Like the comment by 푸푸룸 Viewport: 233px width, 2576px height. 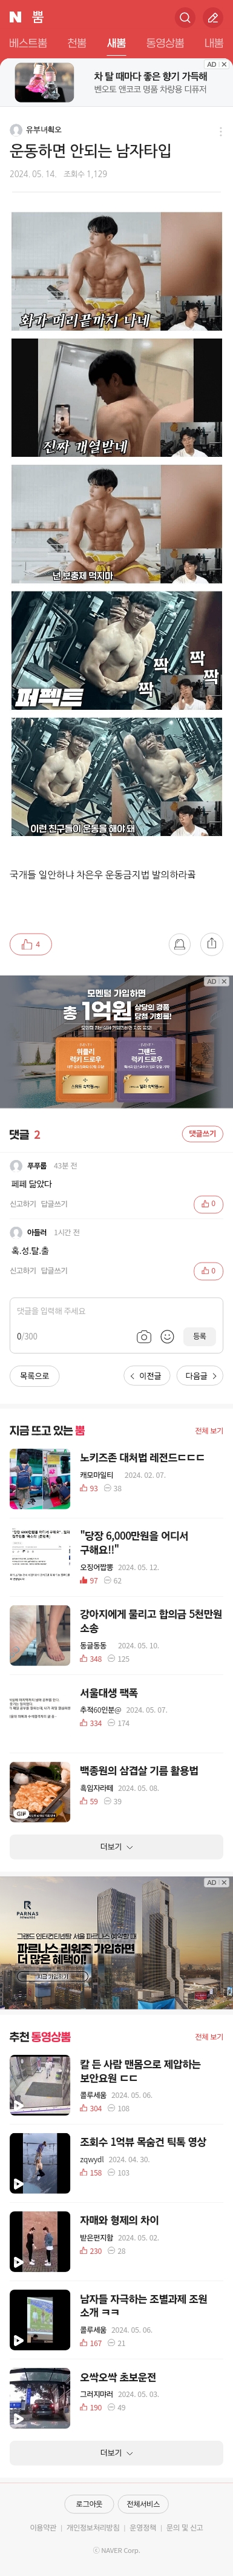[x=208, y=1204]
